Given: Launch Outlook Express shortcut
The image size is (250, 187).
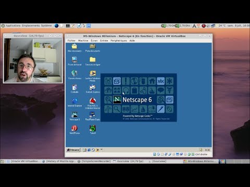Looking at the screenshot, I should [93, 89].
